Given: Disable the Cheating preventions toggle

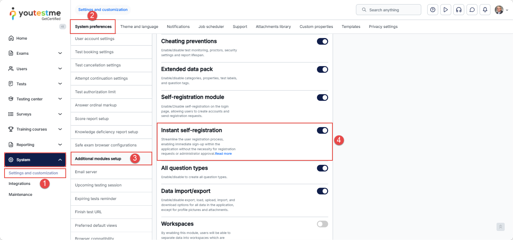Looking at the screenshot, I should pyautogui.click(x=322, y=42).
